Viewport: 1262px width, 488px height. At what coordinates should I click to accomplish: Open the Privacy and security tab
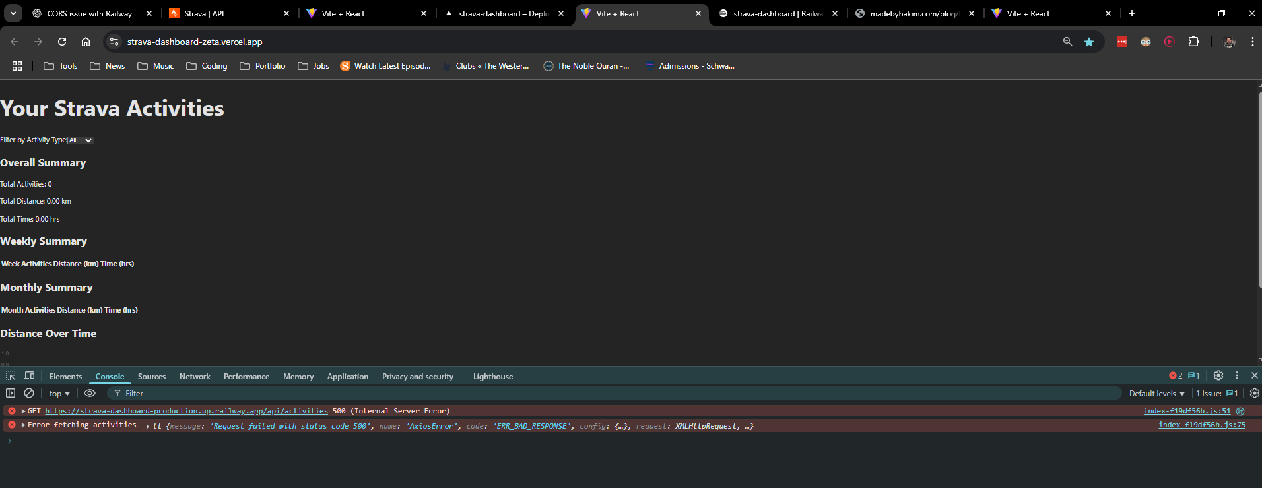click(x=418, y=377)
